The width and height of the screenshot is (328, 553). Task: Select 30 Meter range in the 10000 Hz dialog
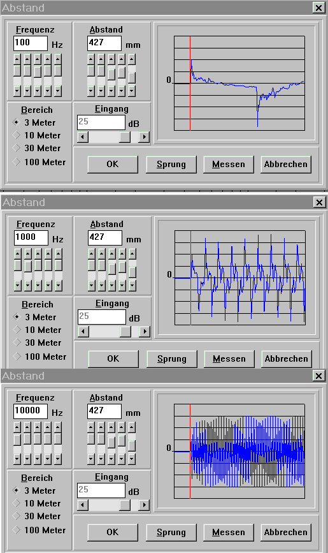click(x=36, y=516)
